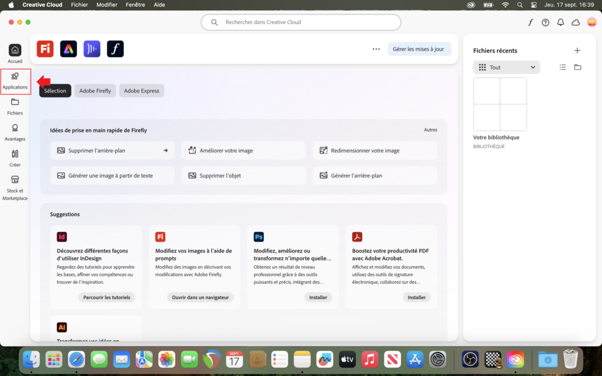Click Creative Cloud icon in the menu bar
This screenshot has width=602, height=376.
pos(471,5)
